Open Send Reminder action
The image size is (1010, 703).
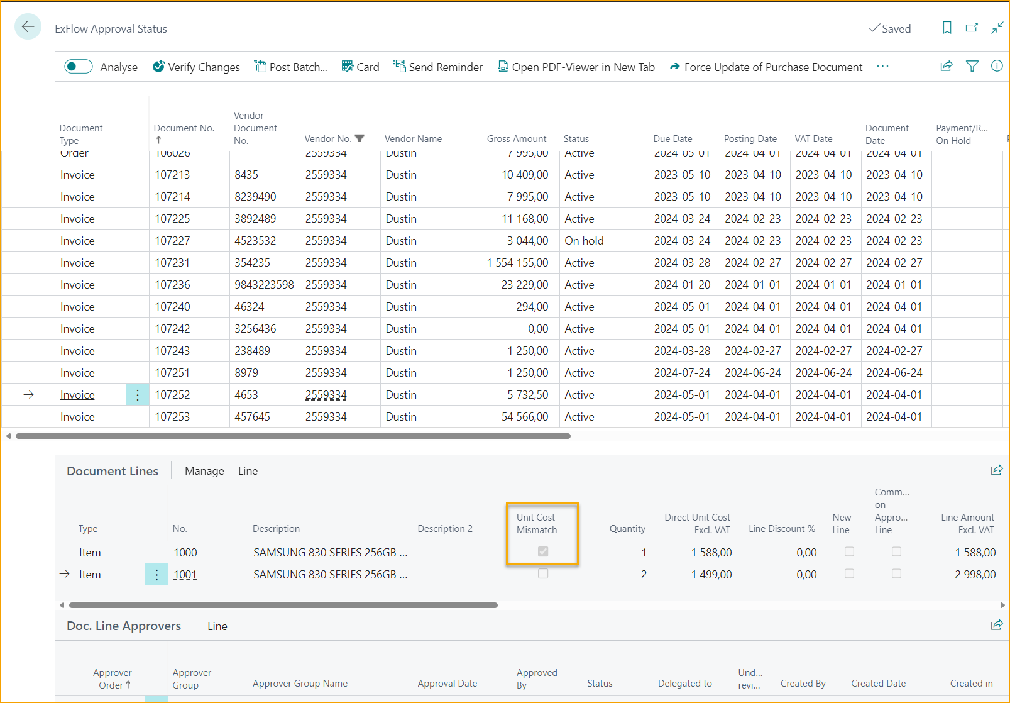point(438,67)
